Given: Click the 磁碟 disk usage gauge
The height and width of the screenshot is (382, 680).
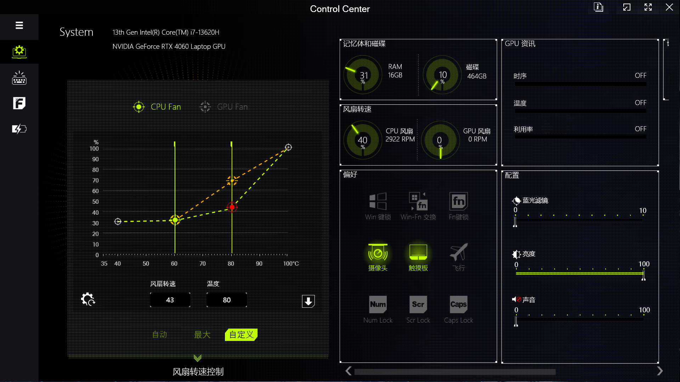Looking at the screenshot, I should pyautogui.click(x=442, y=75).
